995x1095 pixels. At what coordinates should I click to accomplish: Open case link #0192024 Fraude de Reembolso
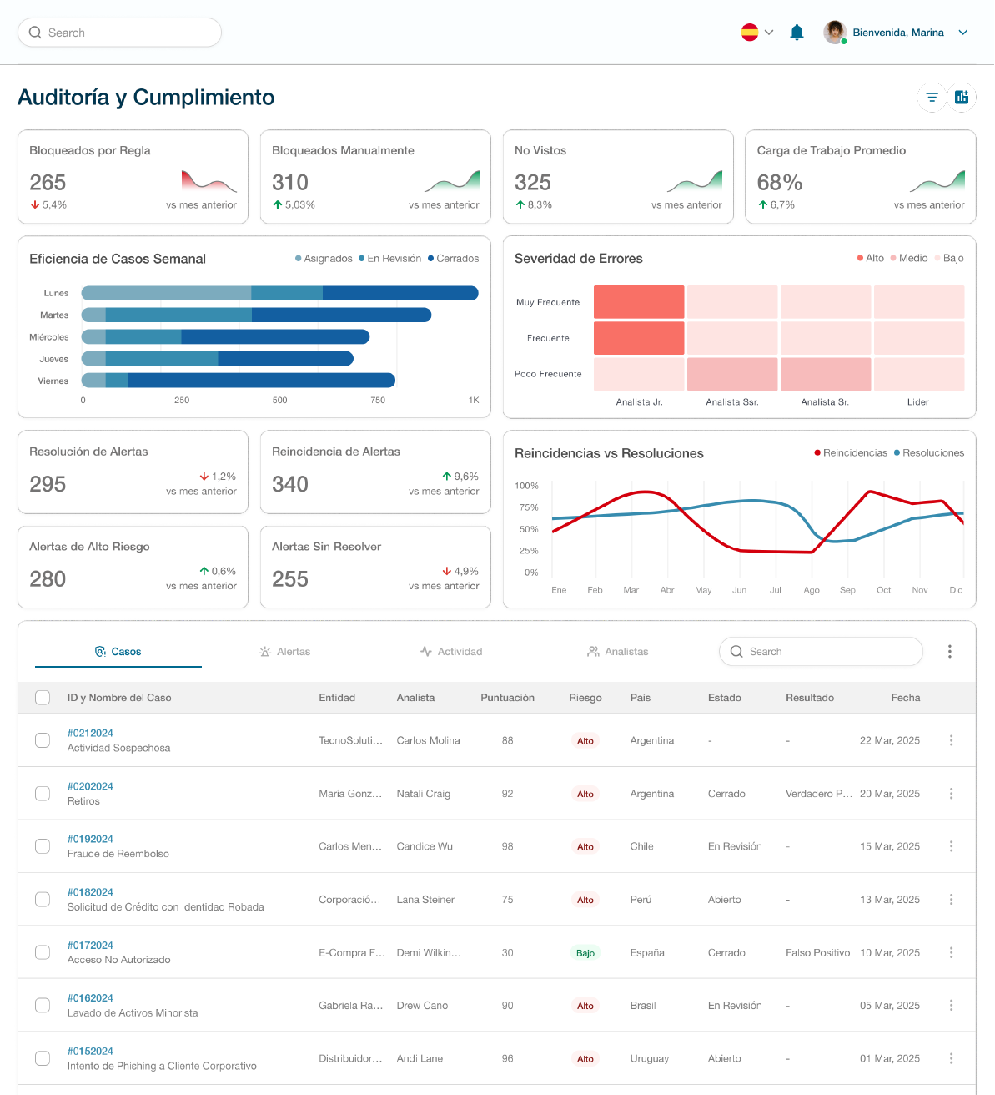(91, 839)
